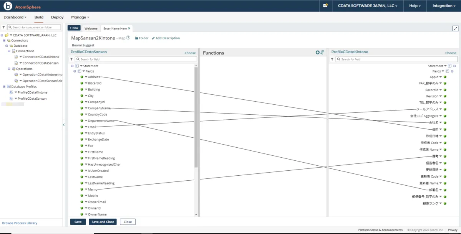The height and width of the screenshot is (234, 461).
Task: Open the Browse Process Library link
Action: 20,223
